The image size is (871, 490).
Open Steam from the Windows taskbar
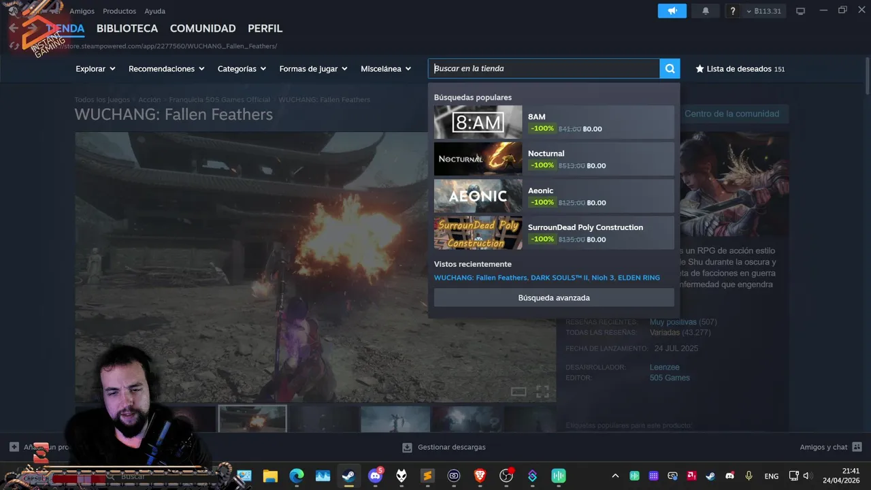click(x=348, y=476)
